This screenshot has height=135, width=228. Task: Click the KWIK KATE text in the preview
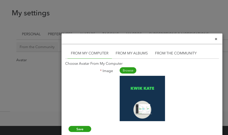(x=142, y=88)
